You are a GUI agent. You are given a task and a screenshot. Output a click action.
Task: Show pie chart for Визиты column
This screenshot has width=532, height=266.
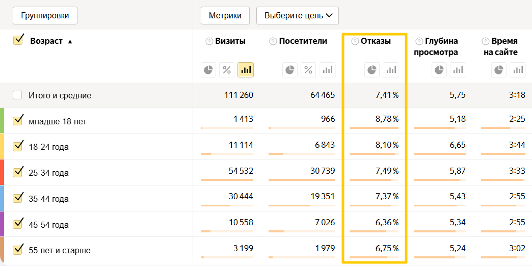208,70
